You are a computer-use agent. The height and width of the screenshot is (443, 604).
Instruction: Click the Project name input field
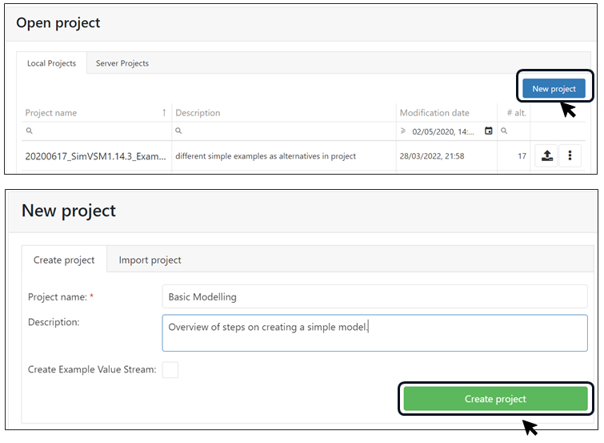374,296
